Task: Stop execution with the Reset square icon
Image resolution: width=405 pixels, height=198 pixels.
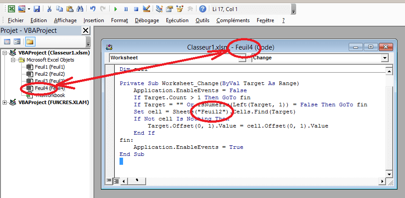Action: point(136,9)
